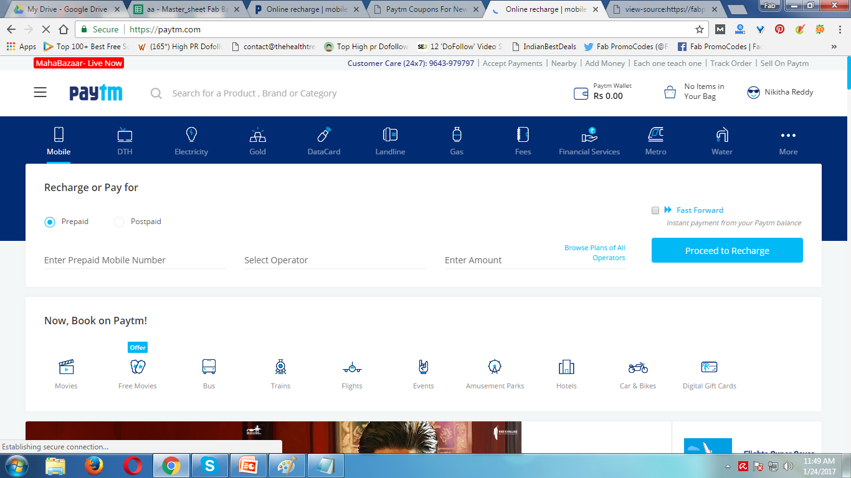851x478 pixels.
Task: Open the Trains booking icon
Action: click(280, 367)
